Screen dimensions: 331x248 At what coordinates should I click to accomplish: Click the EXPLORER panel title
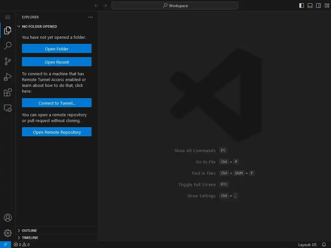[30, 17]
